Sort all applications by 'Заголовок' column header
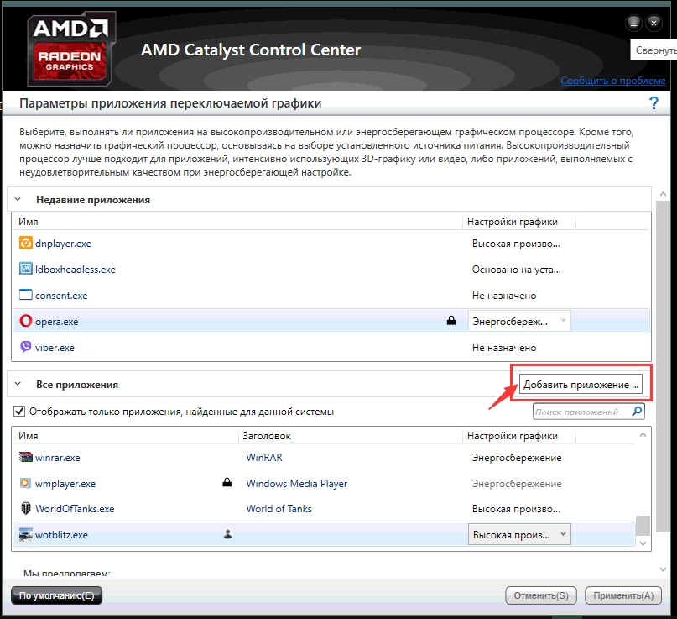Screen dimensions: 677x619 coord(265,436)
